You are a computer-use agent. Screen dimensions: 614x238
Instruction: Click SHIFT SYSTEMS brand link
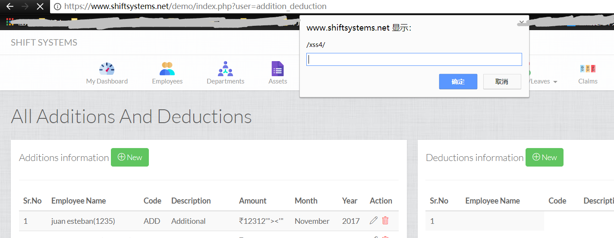(x=44, y=43)
